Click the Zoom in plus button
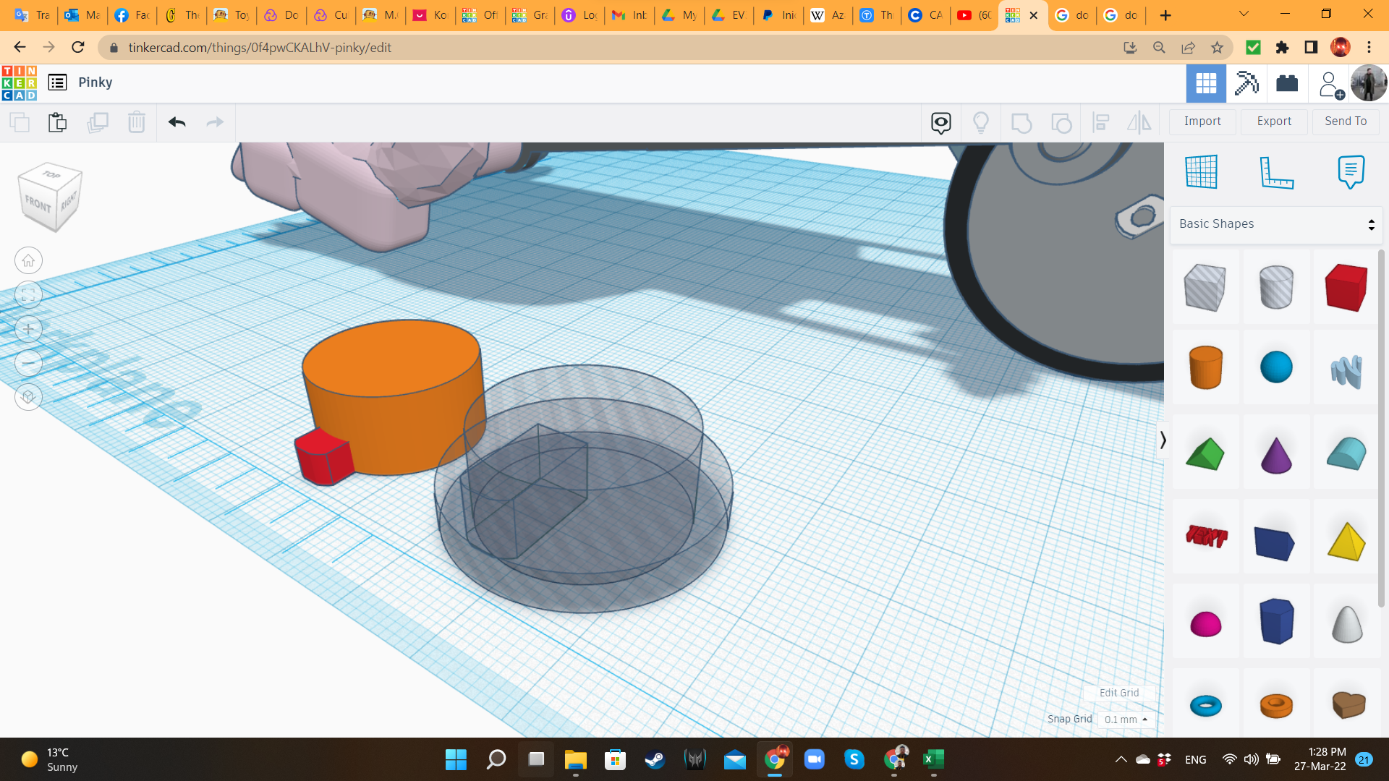Viewport: 1389px width, 781px height. 28,329
